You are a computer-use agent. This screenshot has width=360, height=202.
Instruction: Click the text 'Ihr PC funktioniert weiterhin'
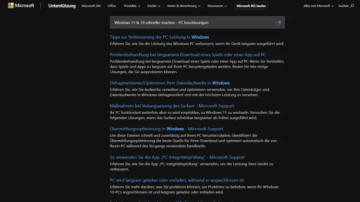[x=133, y=112]
